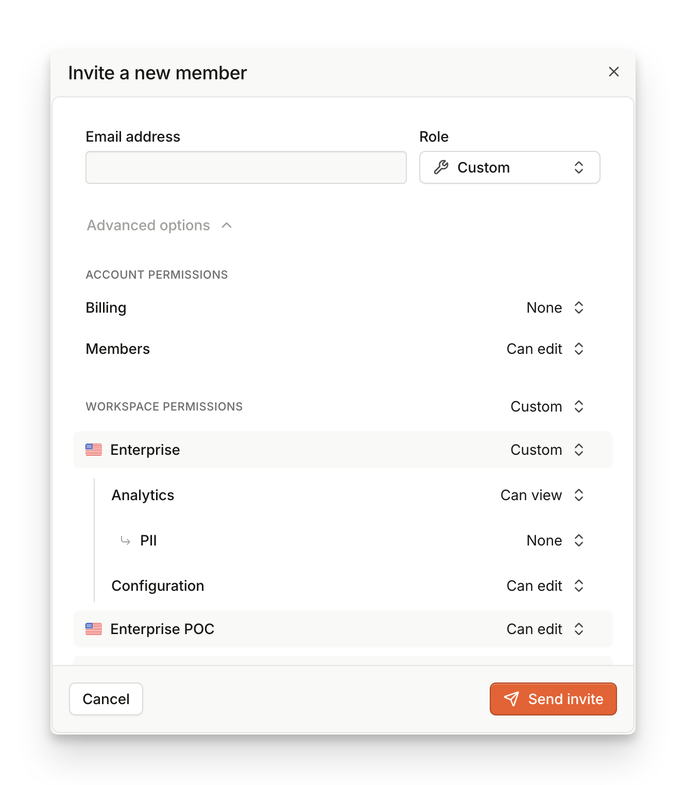This screenshot has width=686, height=785.
Task: Open Analytics Can view dropdown
Action: (x=542, y=495)
